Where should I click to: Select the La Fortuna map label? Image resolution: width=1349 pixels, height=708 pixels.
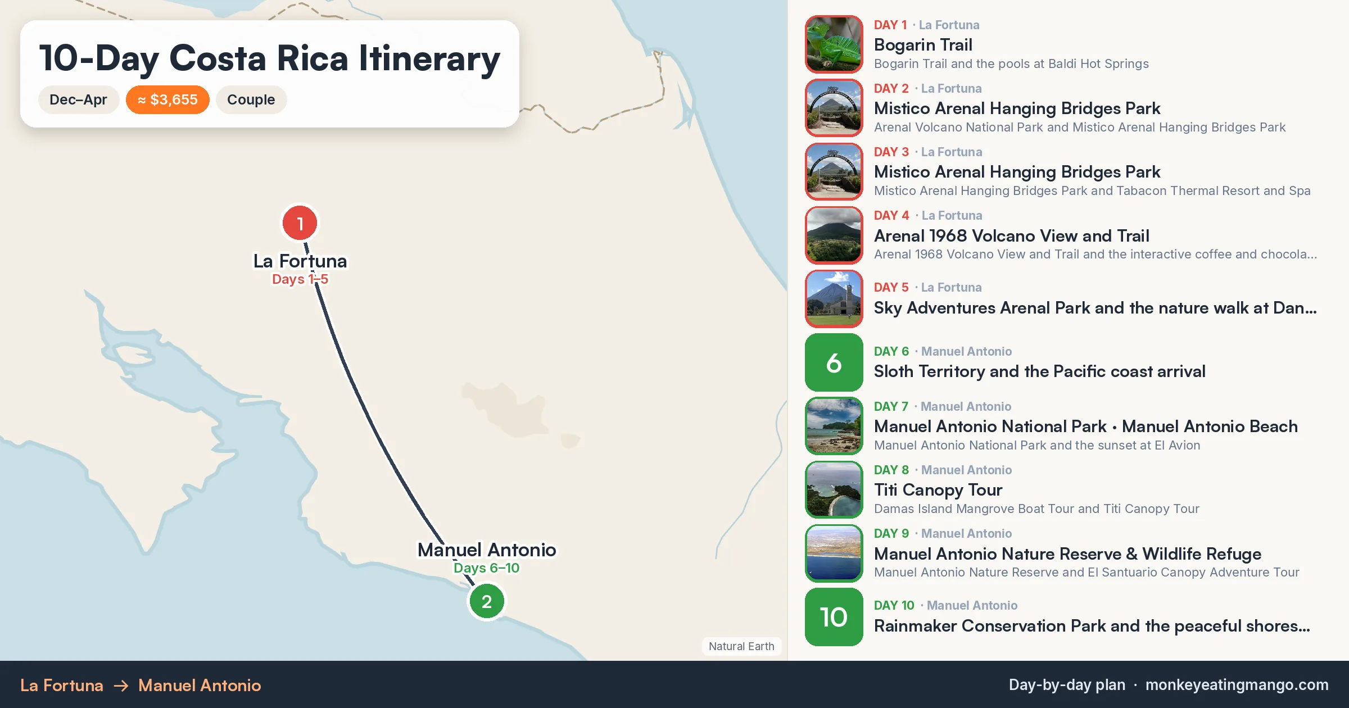tap(300, 261)
